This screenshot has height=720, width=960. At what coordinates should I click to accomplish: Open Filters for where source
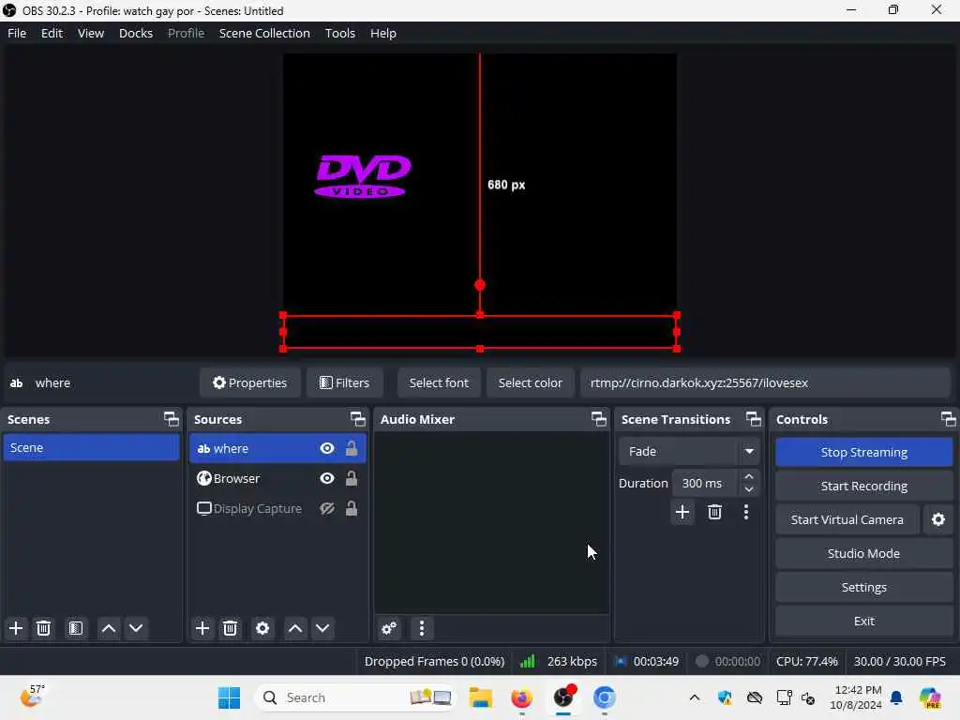345,382
